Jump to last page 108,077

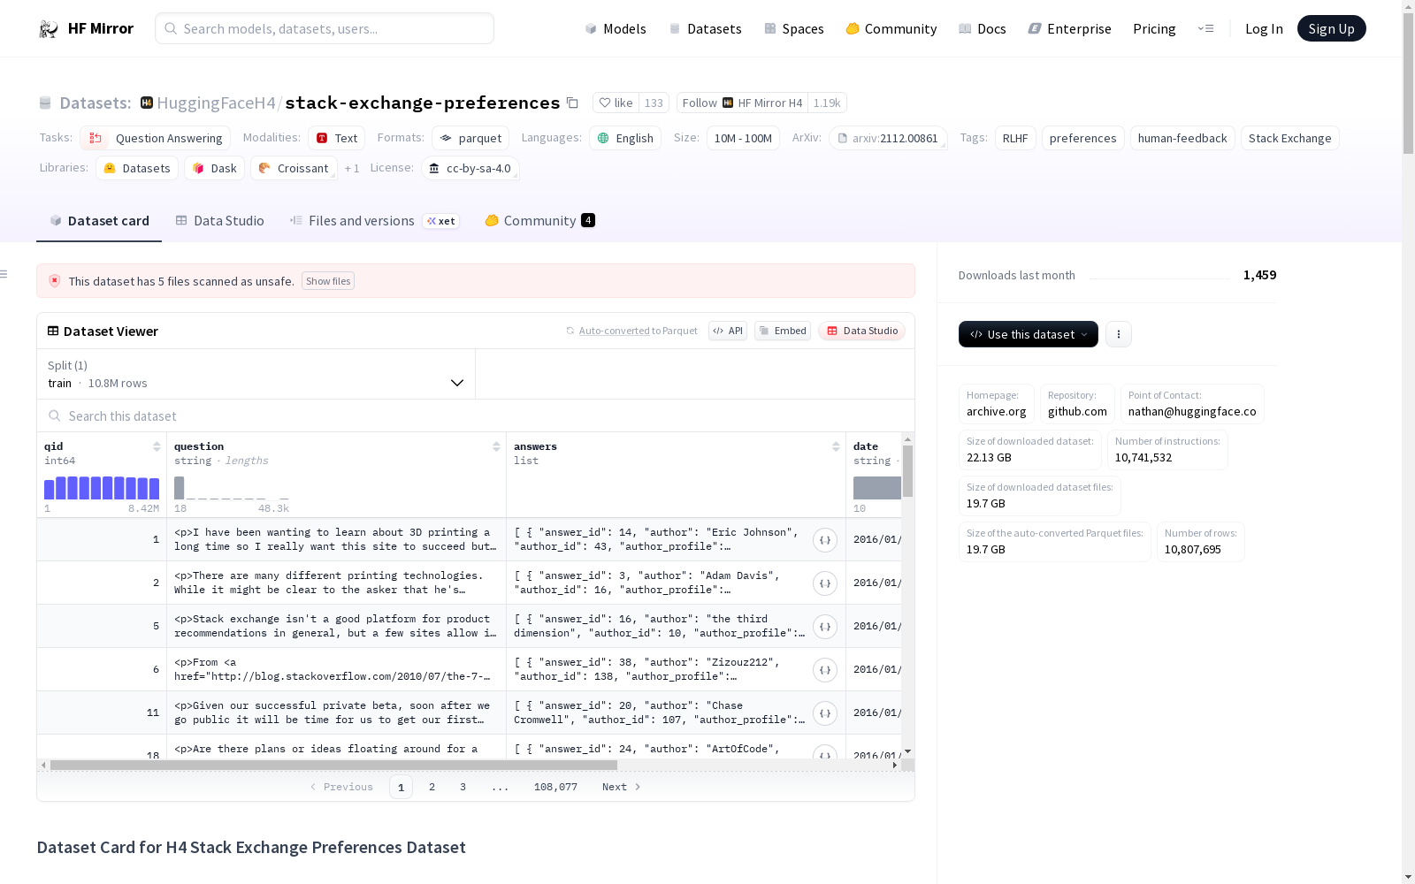click(555, 787)
